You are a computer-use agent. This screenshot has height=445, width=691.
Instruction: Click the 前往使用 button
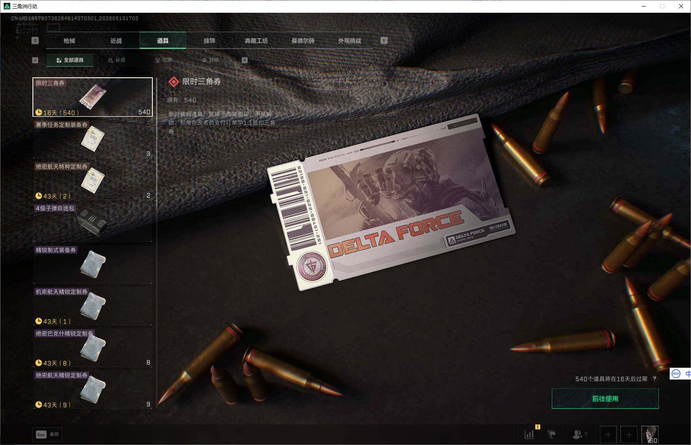605,399
